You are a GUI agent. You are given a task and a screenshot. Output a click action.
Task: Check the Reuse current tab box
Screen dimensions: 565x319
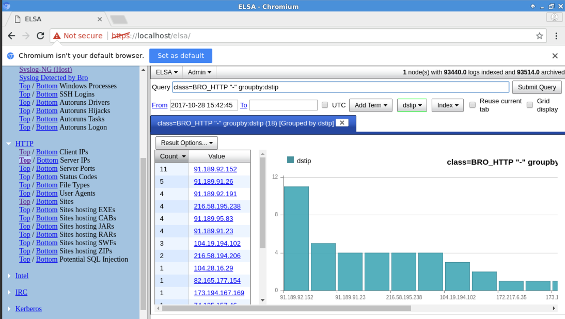[473, 105]
